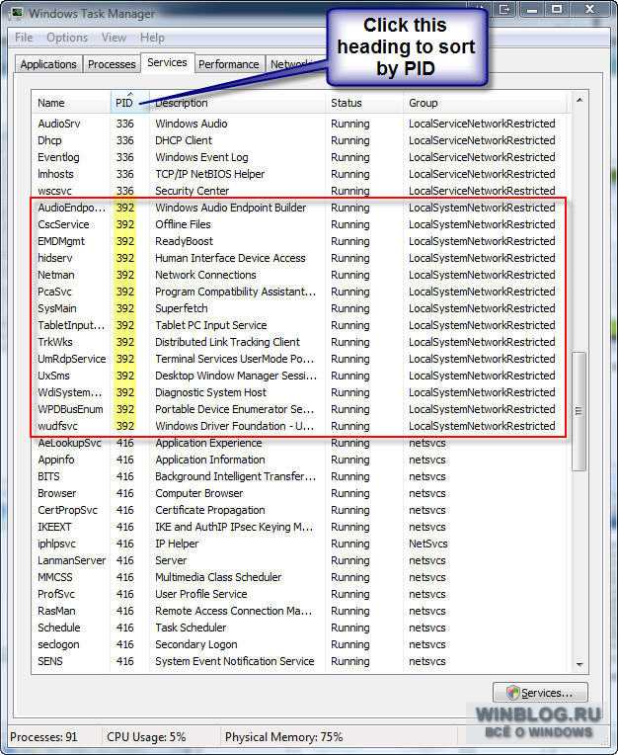This screenshot has height=755, width=618.
Task: Select the Browser service row
Action: tap(300, 493)
